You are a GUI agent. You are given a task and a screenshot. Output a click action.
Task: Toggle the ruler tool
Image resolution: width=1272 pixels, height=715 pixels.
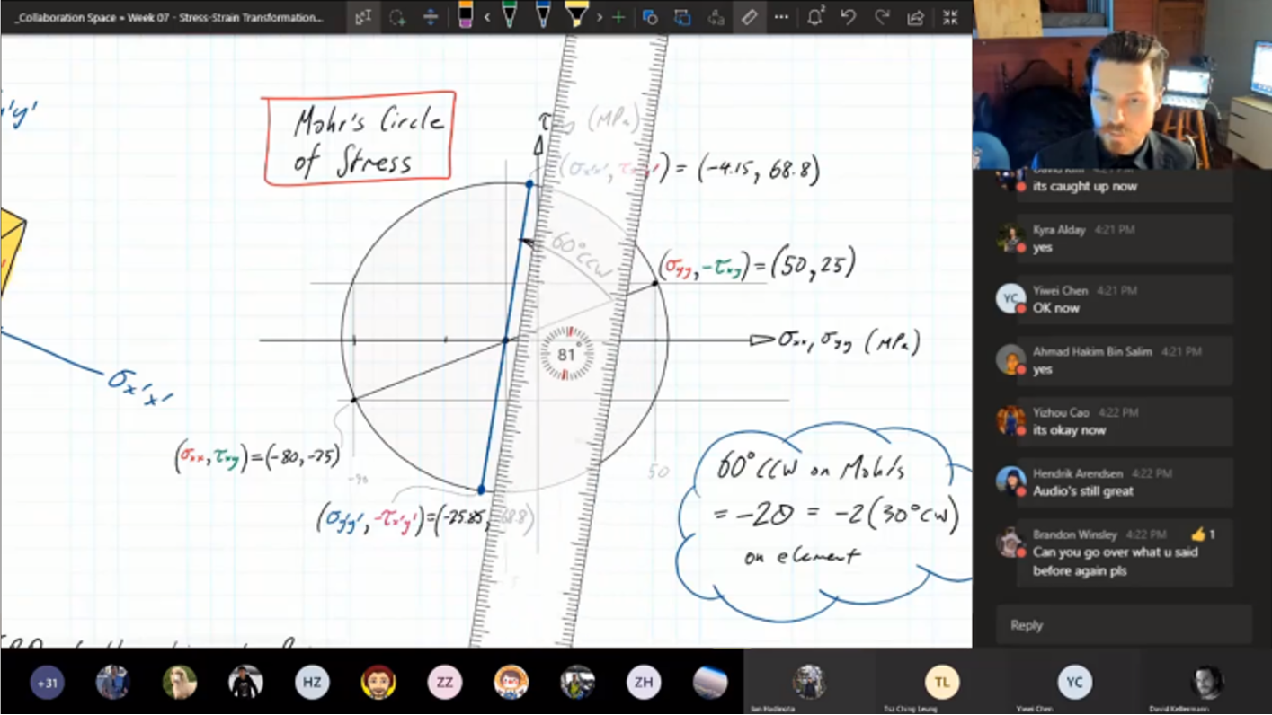[749, 17]
